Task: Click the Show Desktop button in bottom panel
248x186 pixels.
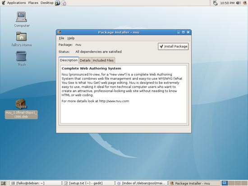Action: [x=3, y=183]
